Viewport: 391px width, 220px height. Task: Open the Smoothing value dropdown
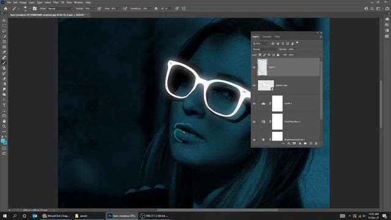click(151, 9)
